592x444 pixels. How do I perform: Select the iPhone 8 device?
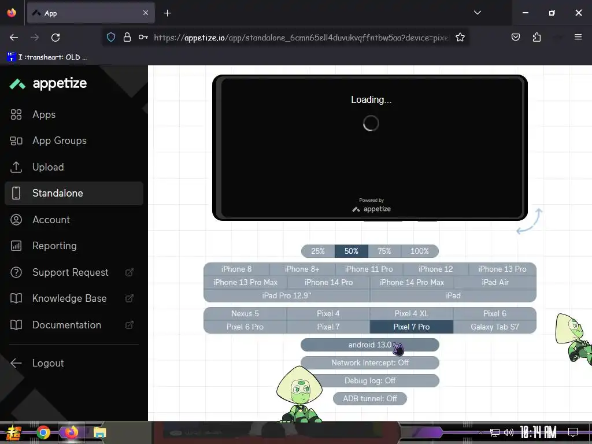click(x=236, y=269)
